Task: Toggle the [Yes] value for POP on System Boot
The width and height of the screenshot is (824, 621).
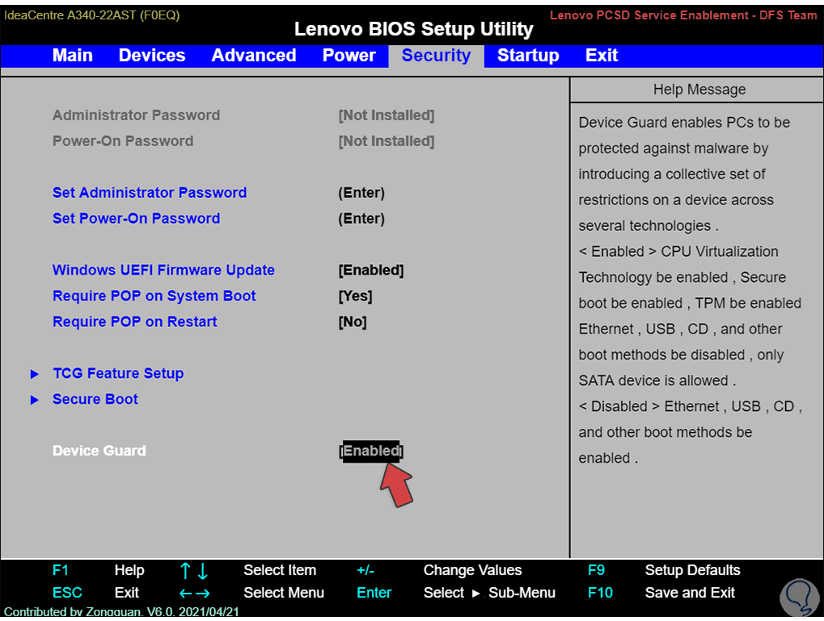Action: pyautogui.click(x=355, y=296)
